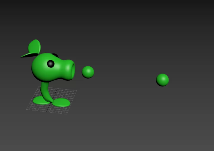This screenshot has height=151, width=214.
Task: Click the peashooter's large black eye
Action: click(51, 64)
